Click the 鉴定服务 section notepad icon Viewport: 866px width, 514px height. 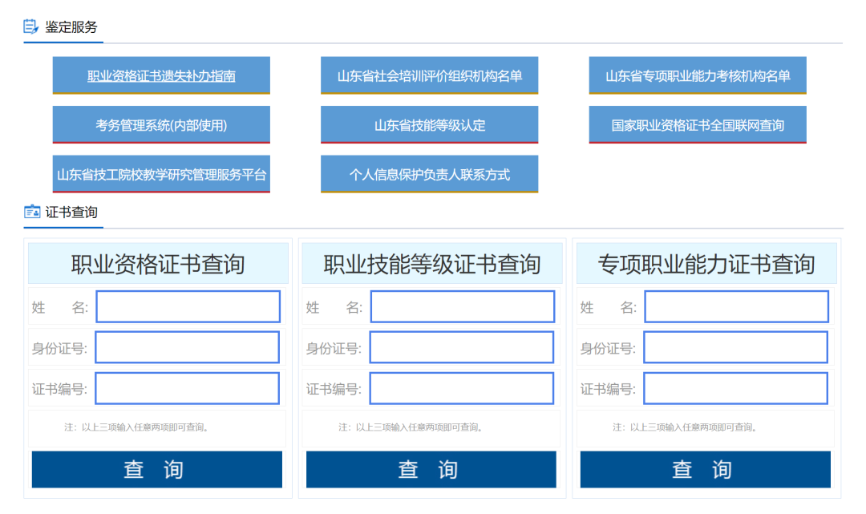tap(31, 26)
